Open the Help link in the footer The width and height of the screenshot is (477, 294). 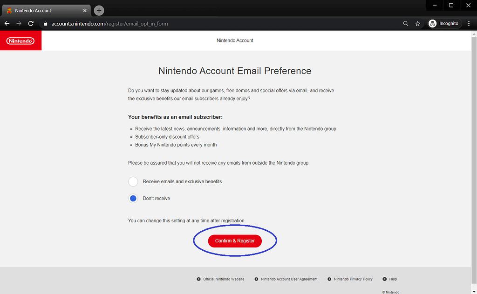393,279
